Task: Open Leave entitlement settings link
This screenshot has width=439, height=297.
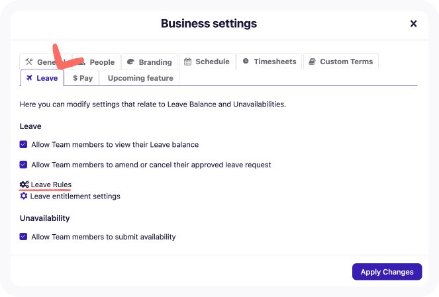Action: (75, 196)
